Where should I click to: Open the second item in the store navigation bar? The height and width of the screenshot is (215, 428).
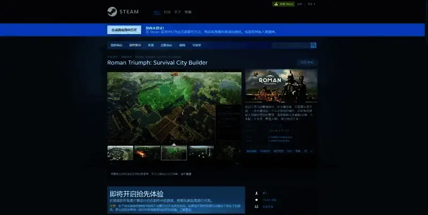135,45
